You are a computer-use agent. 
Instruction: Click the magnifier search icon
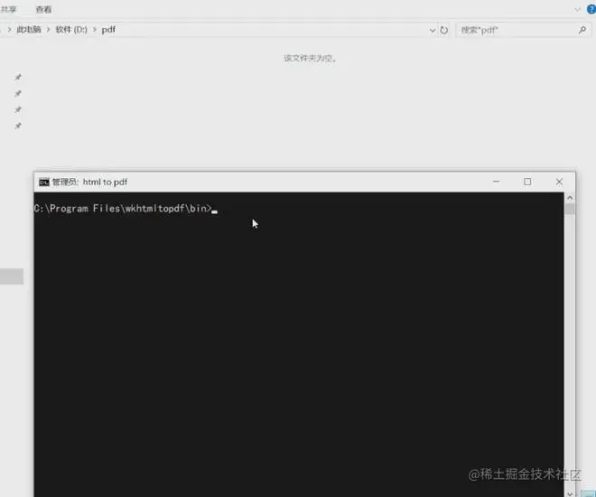[x=582, y=30]
